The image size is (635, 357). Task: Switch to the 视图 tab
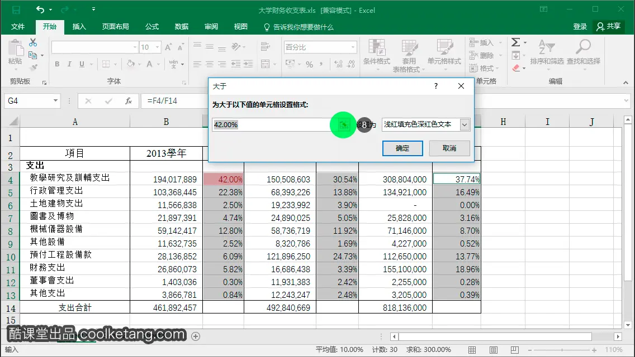pyautogui.click(x=240, y=27)
